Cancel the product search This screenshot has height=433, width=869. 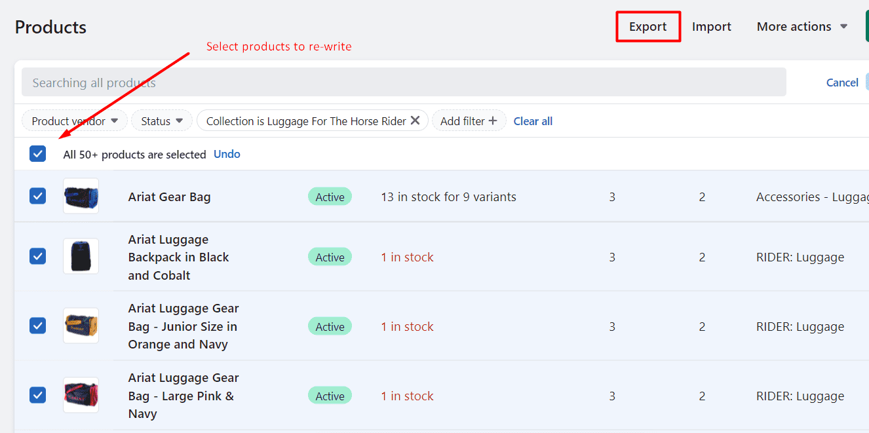(x=842, y=83)
